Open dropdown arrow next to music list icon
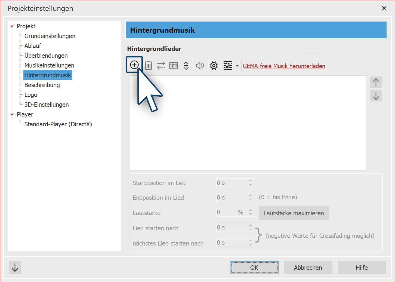The height and width of the screenshot is (282, 395). [x=237, y=66]
